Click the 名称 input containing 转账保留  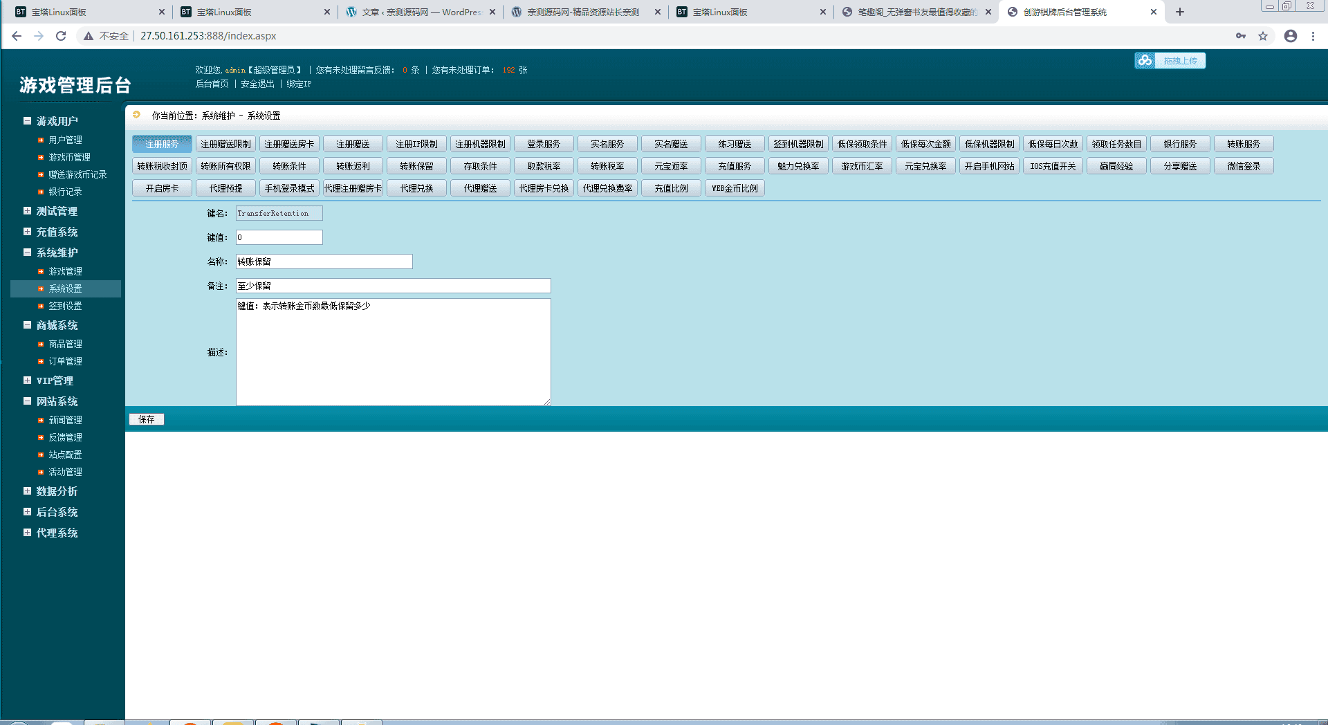point(324,261)
